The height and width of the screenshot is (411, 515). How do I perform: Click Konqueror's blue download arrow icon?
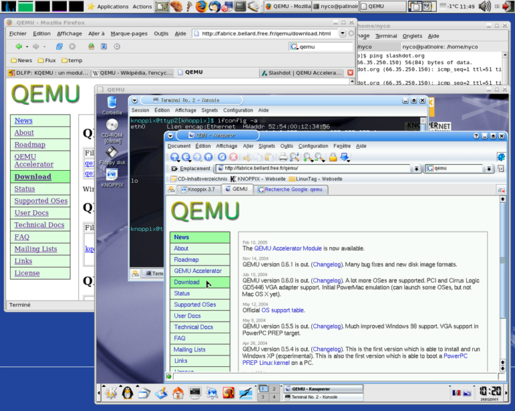coord(345,157)
